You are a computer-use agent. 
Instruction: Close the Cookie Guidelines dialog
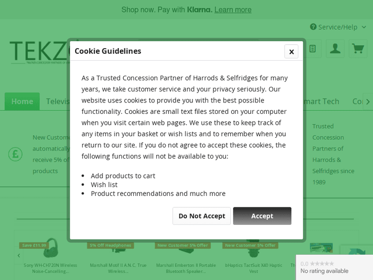pos(291,52)
